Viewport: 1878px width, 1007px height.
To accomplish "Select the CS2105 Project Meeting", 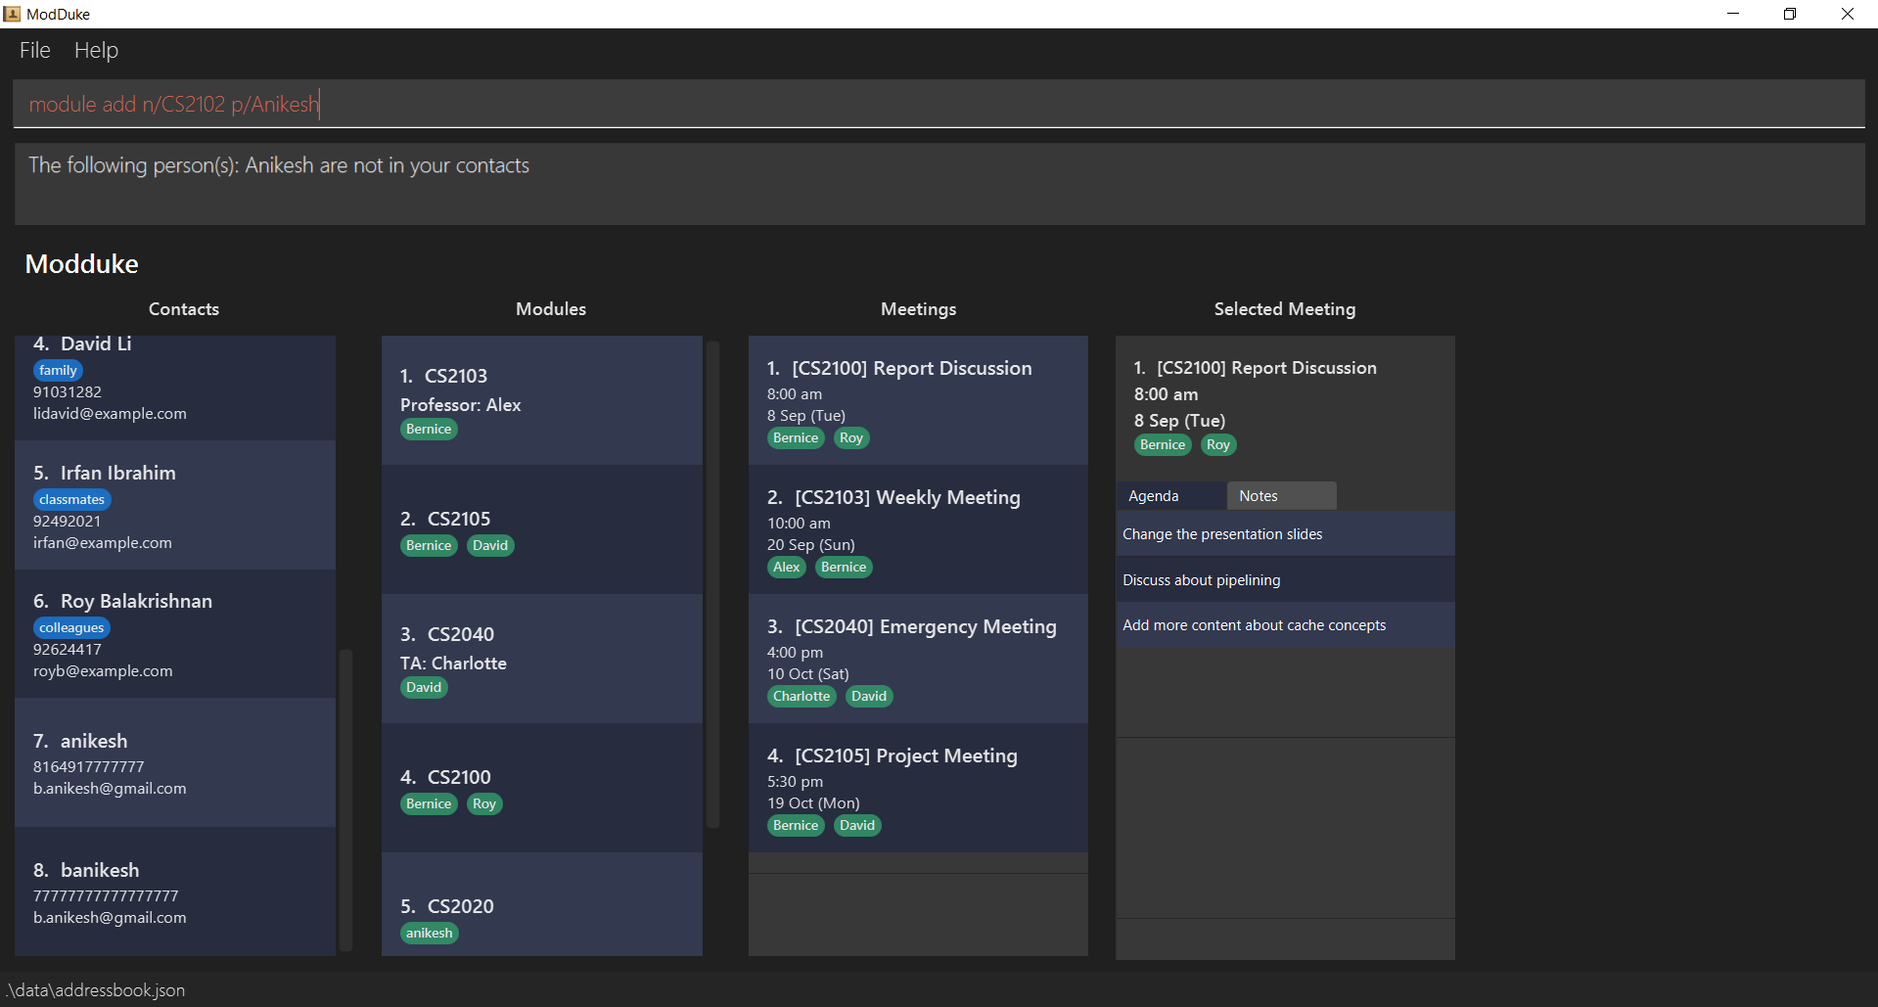I will coord(918,788).
